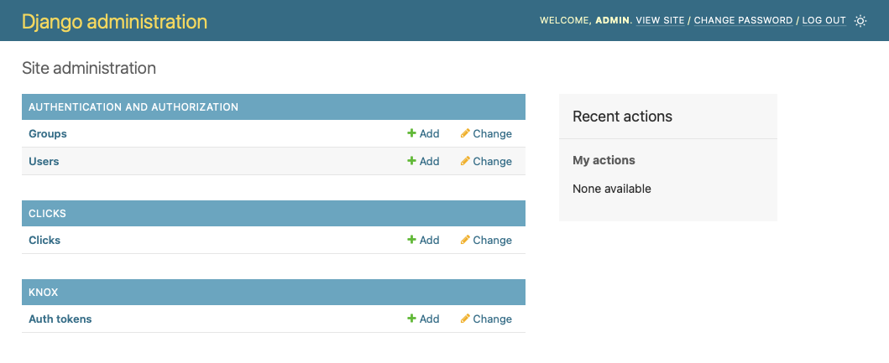The width and height of the screenshot is (889, 363).
Task: Open the Authentication and Authorization section header
Action: pos(133,107)
